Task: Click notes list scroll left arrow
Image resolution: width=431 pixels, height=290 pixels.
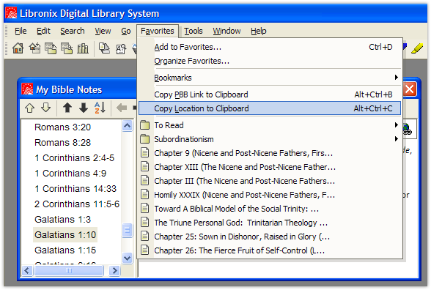Action: 27,271
